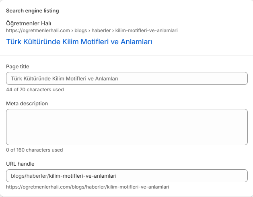Click the "44 of 70 characters used" counter
The image size is (253, 197).
35,90
